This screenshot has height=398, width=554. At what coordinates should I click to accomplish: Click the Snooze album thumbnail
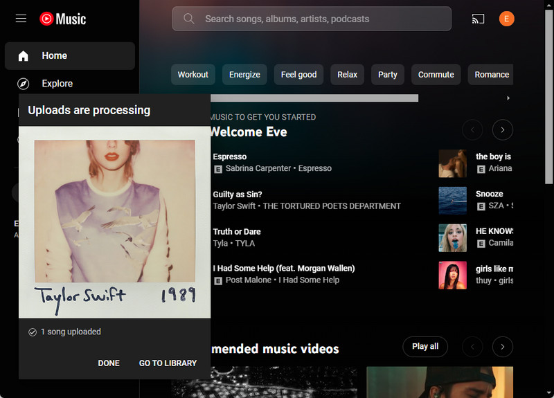click(x=453, y=201)
